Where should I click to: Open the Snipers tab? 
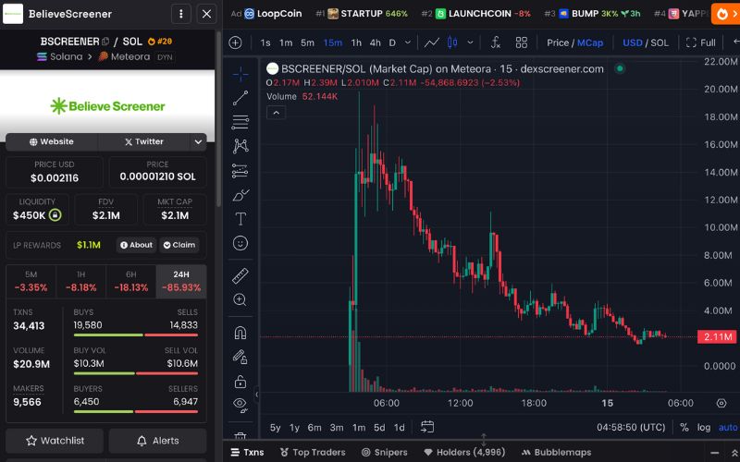pos(384,452)
